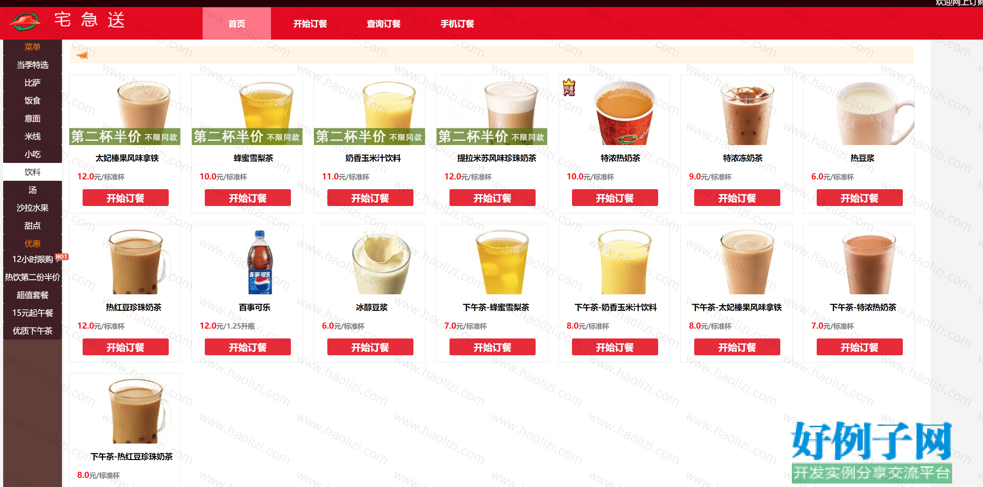The width and height of the screenshot is (983, 487).
Task: Order 冰醇豆浆 with its 开始订餐 button
Action: pos(370,347)
